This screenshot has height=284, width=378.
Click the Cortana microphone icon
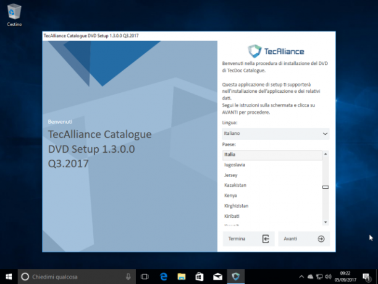[128, 277]
